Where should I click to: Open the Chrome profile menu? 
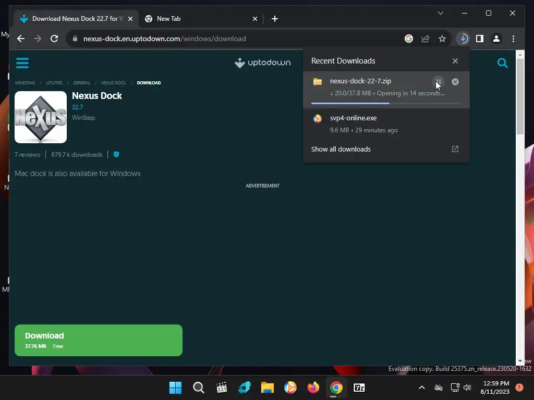496,39
